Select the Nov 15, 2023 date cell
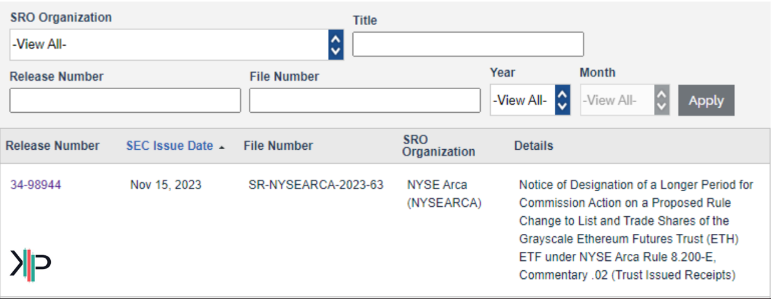 [x=166, y=185]
